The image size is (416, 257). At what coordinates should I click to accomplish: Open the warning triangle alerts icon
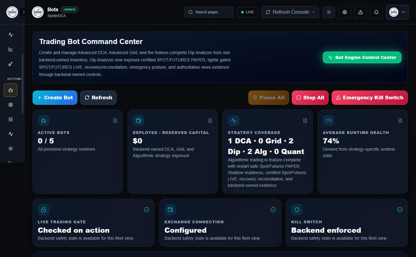point(360,12)
